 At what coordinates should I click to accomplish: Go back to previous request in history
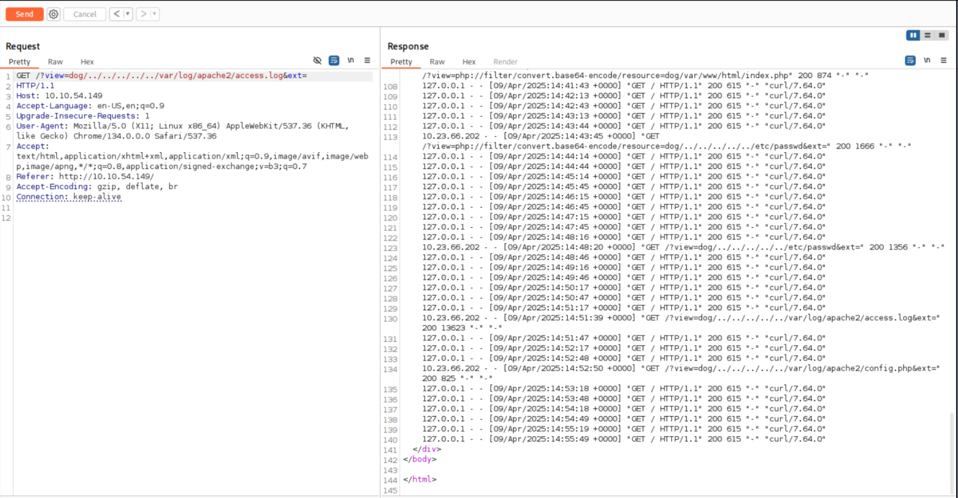pos(116,14)
